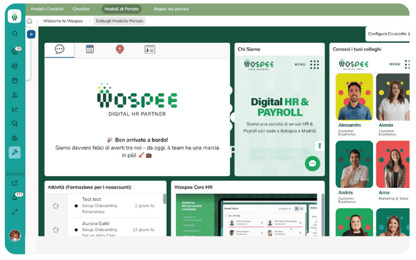Open the calendar icon in left sidebar
This screenshot has height=260, width=416.
(15, 80)
